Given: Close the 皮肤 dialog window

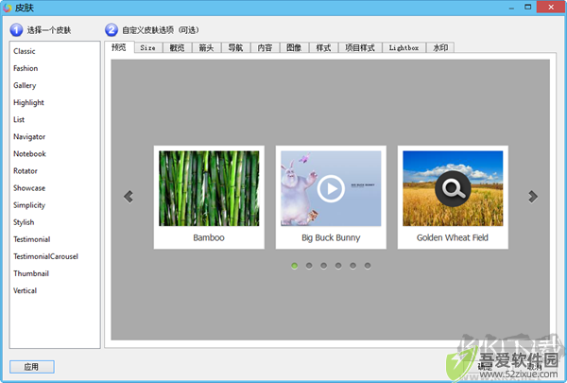Looking at the screenshot, I should [551, 7].
